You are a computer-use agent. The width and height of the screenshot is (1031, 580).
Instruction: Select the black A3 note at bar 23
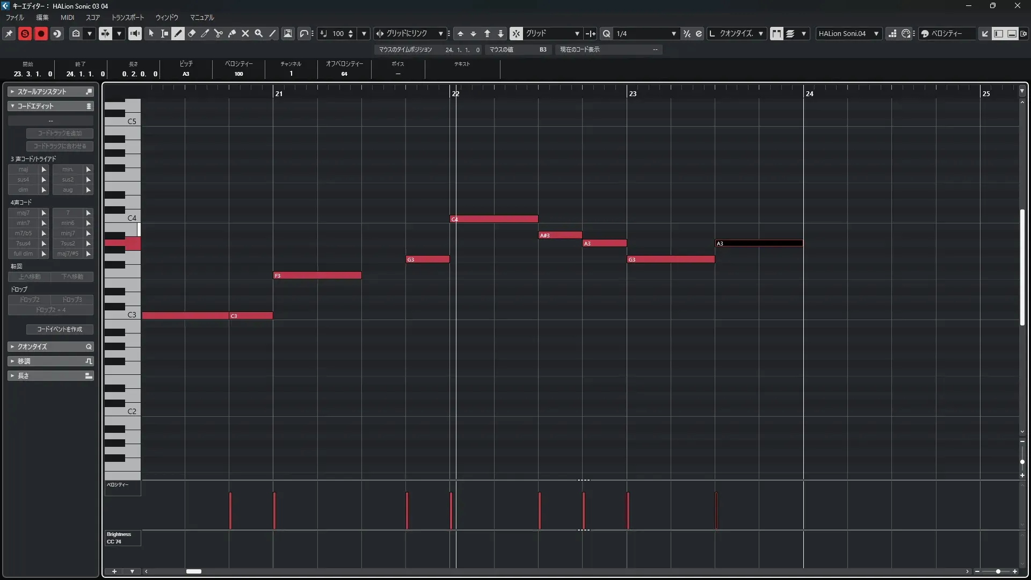click(x=759, y=243)
